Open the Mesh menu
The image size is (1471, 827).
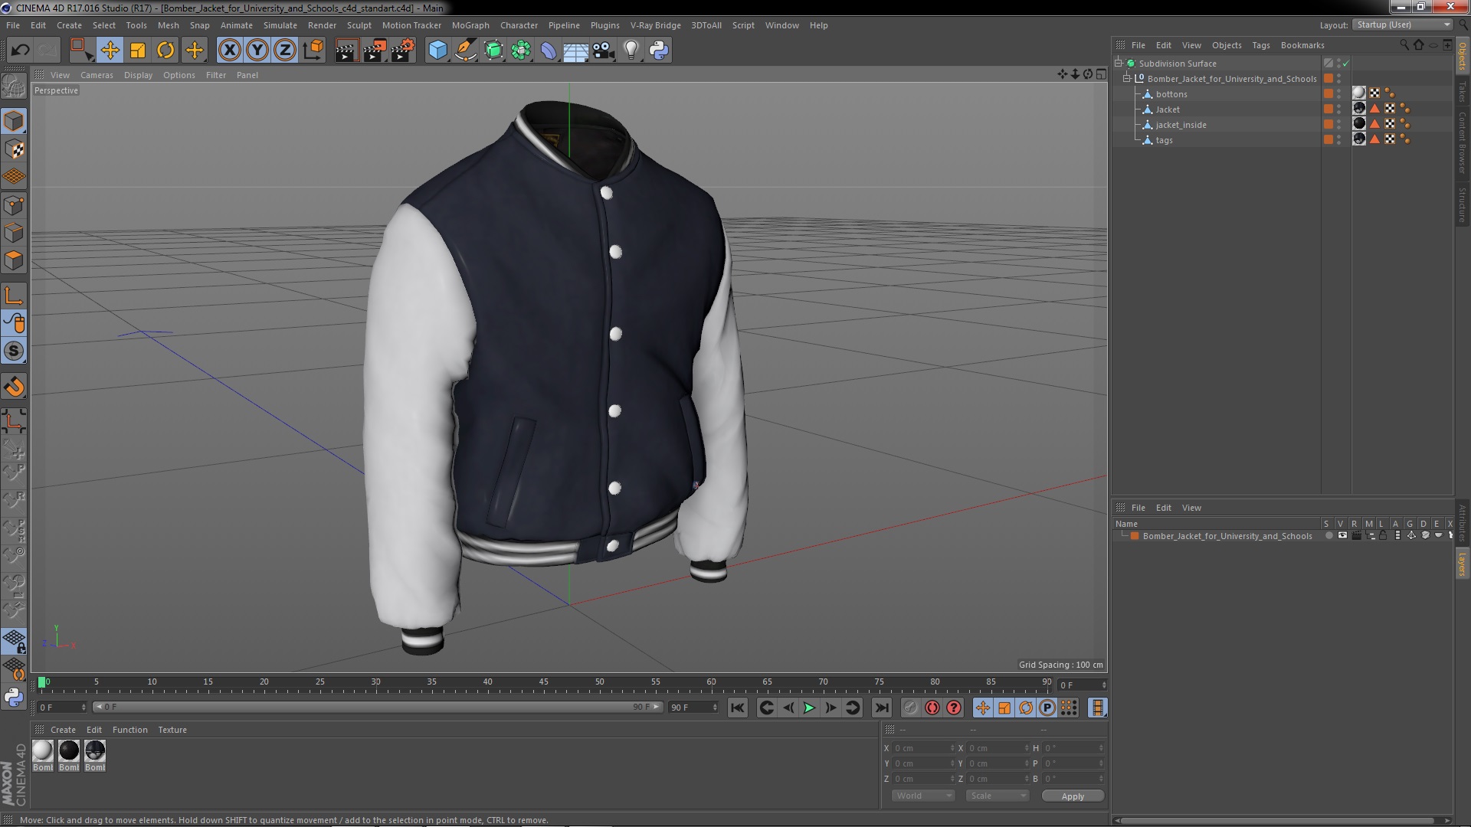click(x=168, y=25)
